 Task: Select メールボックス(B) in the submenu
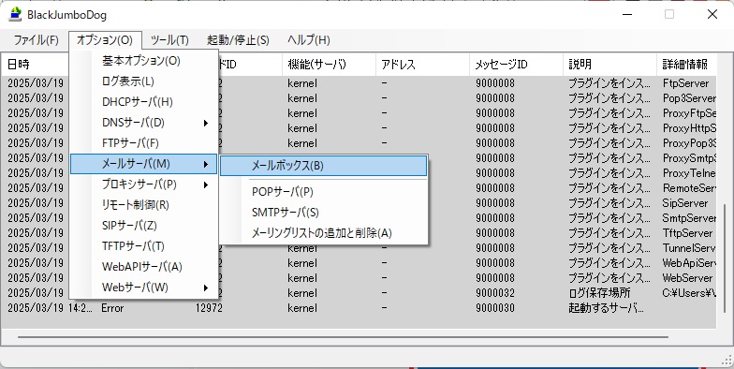(x=324, y=166)
